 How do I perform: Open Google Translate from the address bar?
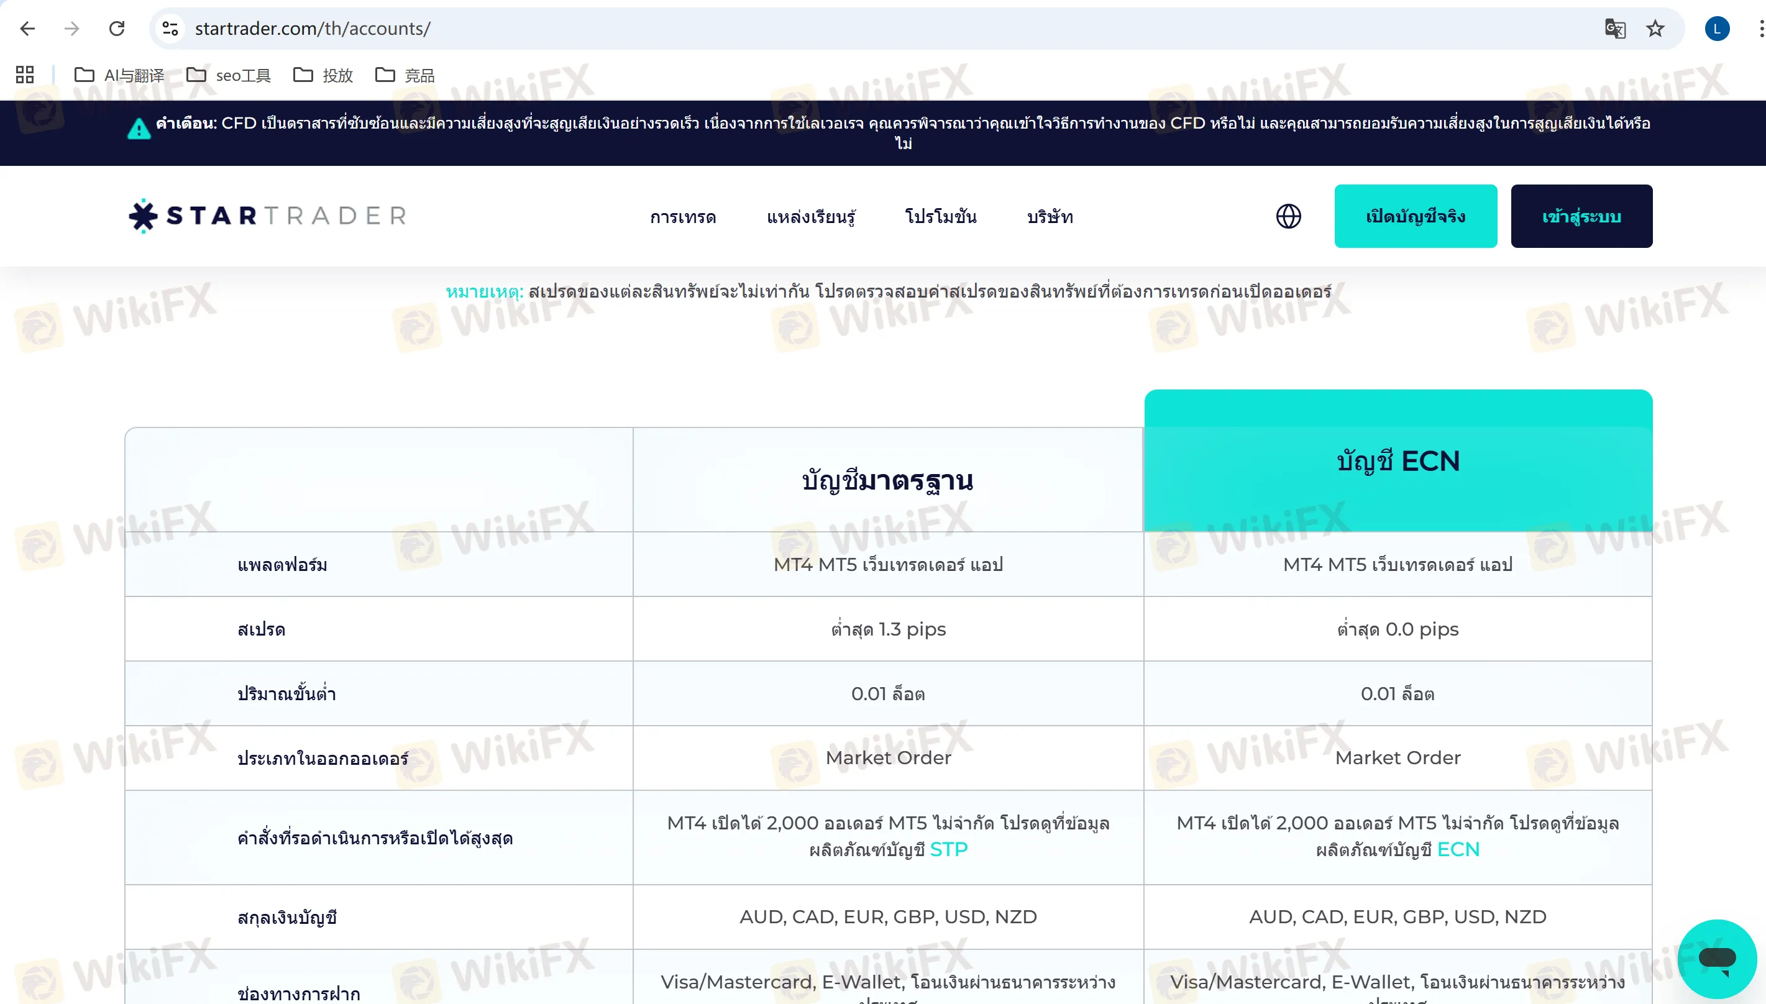tap(1616, 29)
